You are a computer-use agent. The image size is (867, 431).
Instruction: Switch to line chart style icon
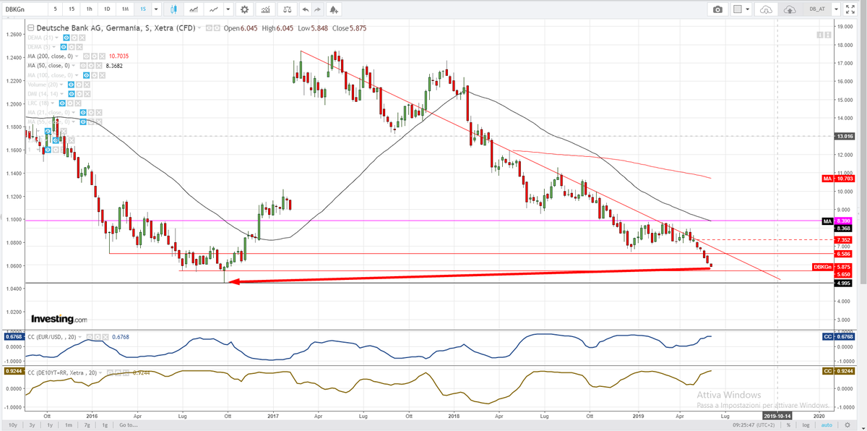click(x=213, y=9)
